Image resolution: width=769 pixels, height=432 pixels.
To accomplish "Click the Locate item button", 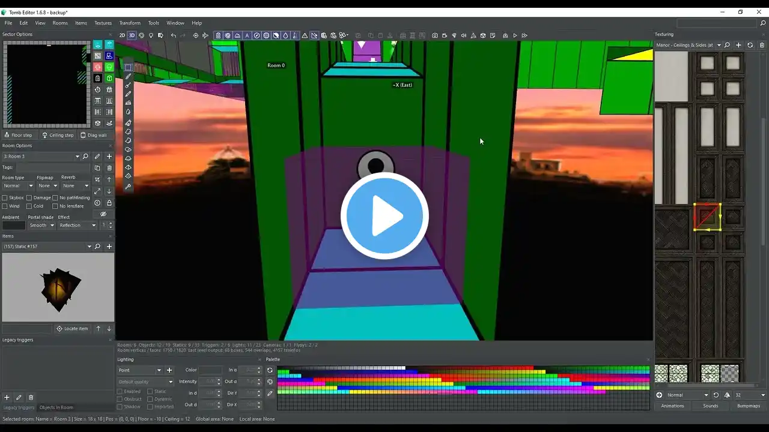I will tap(72, 328).
